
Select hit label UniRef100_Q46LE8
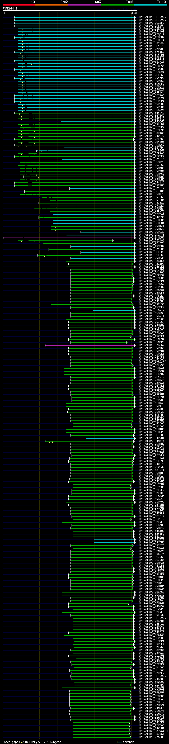pyautogui.click(x=152, y=267)
